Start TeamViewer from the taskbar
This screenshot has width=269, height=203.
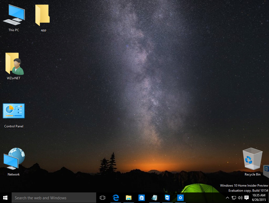(x=167, y=197)
